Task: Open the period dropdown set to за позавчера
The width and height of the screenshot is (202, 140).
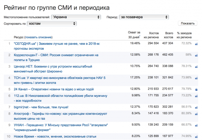Action: tap(144, 17)
